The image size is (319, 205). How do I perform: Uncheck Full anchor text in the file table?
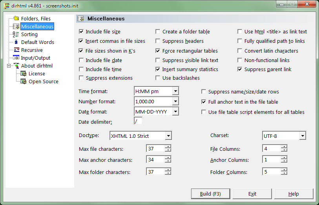(x=204, y=102)
